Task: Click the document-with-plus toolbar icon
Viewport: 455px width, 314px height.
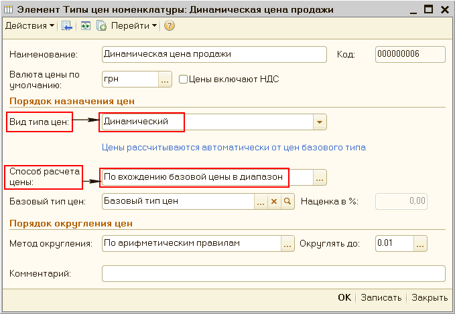Action: [101, 26]
